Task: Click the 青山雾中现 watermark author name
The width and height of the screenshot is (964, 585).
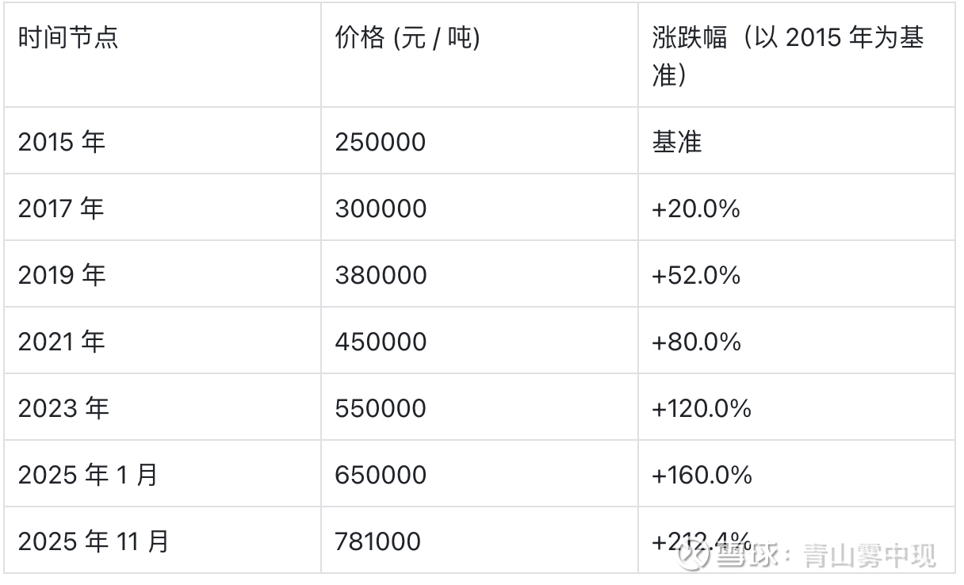Action: (869, 555)
